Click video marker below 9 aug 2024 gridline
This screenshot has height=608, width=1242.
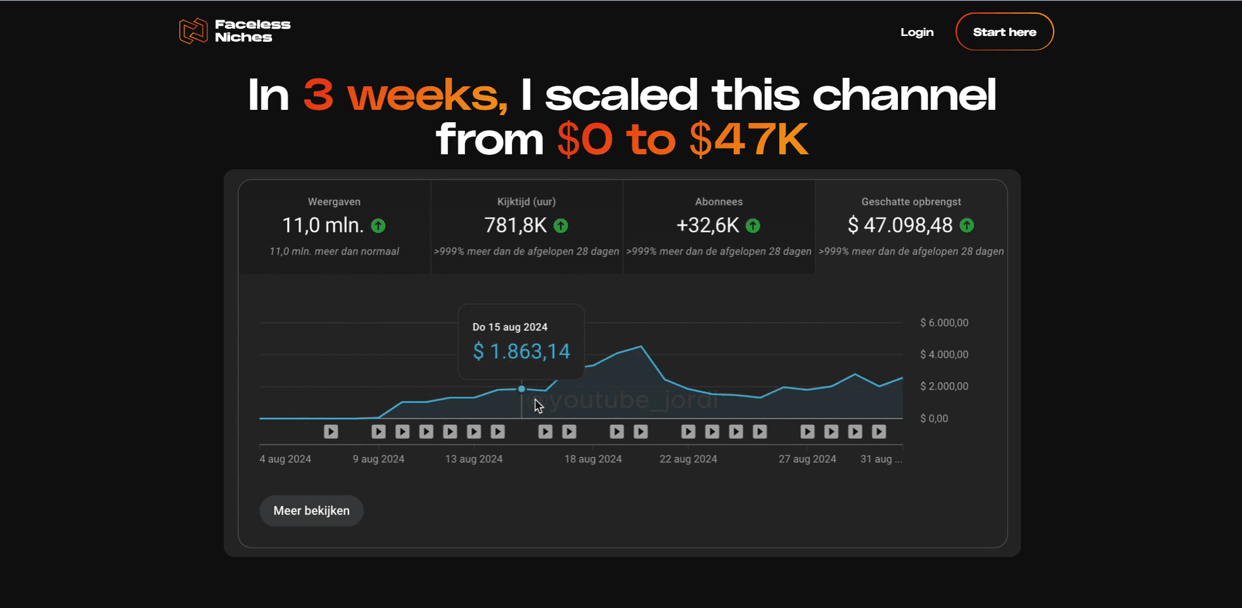point(378,431)
